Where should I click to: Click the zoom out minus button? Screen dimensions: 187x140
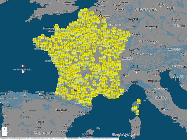pyautogui.click(x=4, y=134)
